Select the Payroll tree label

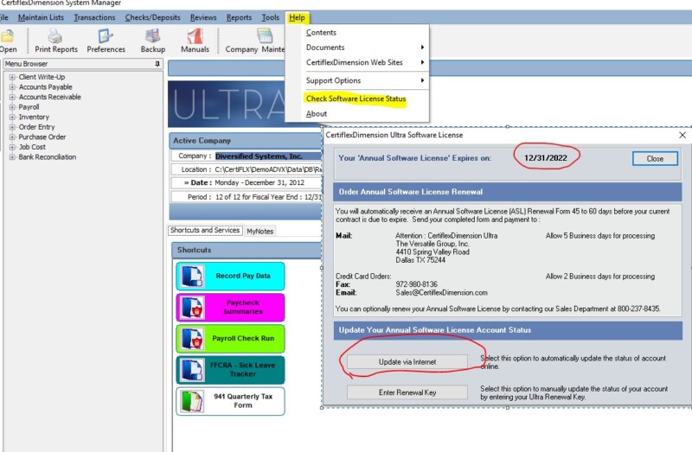[x=29, y=107]
